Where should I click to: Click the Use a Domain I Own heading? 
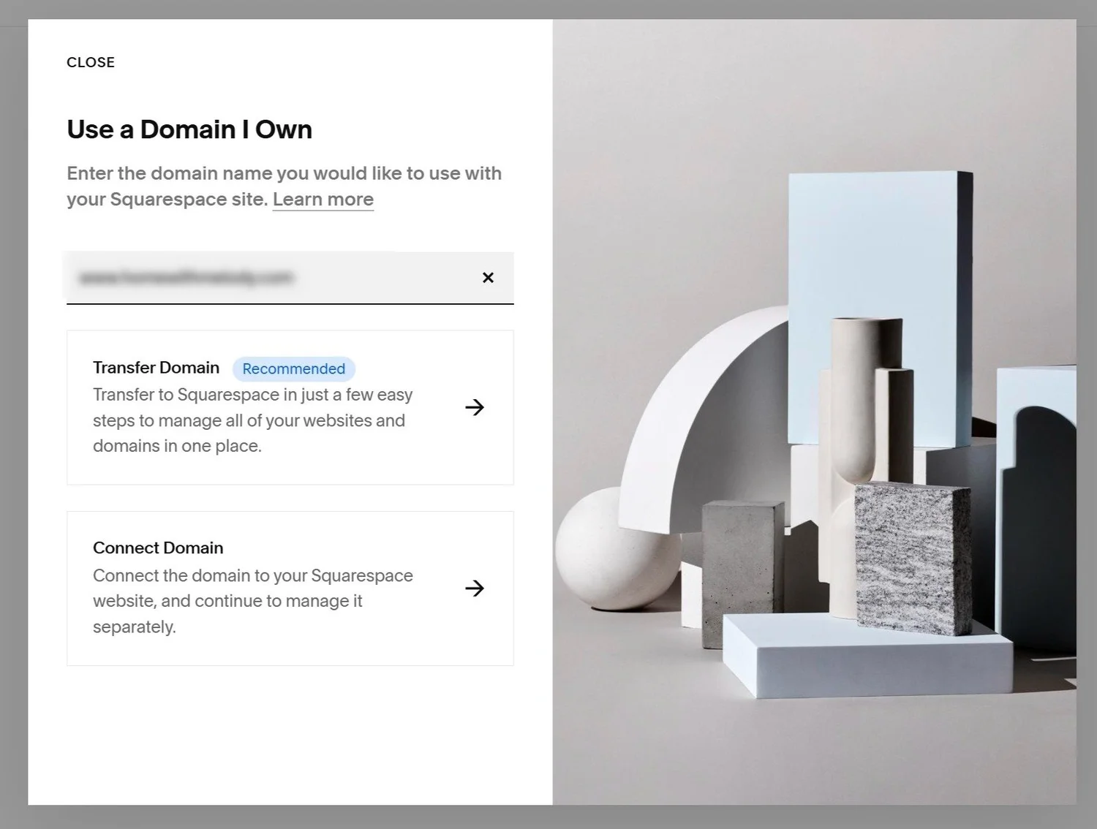[x=189, y=129]
